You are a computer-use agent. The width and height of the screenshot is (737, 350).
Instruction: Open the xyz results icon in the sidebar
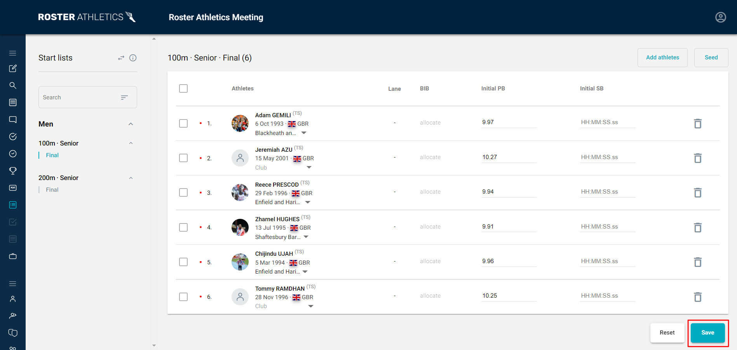click(x=13, y=187)
